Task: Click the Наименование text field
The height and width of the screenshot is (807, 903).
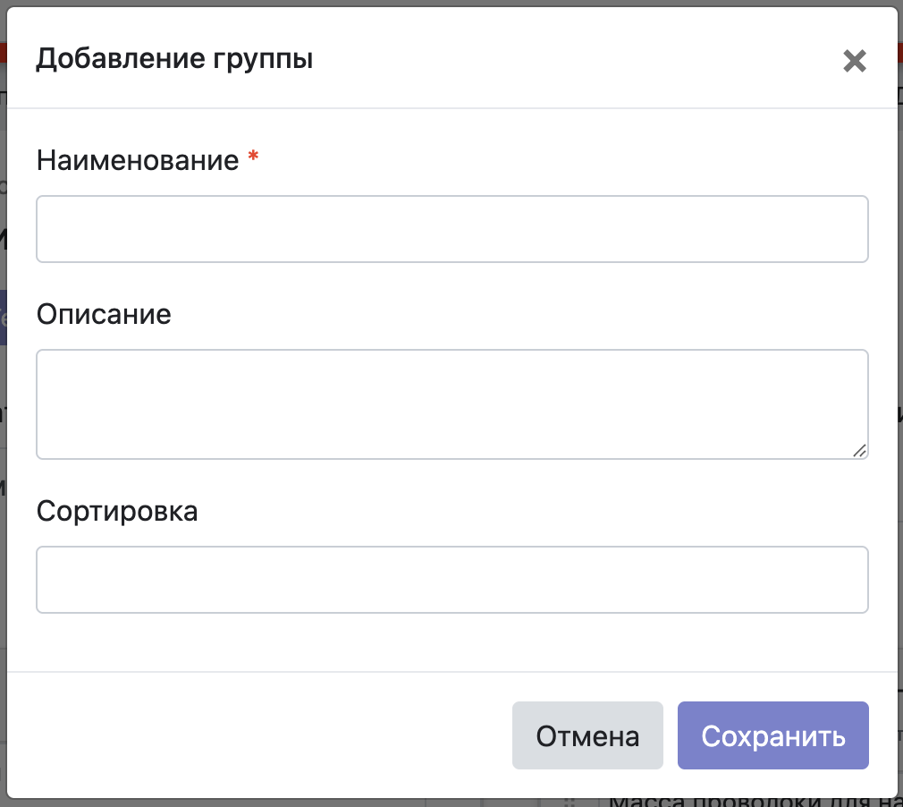Action: pyautogui.click(x=451, y=229)
